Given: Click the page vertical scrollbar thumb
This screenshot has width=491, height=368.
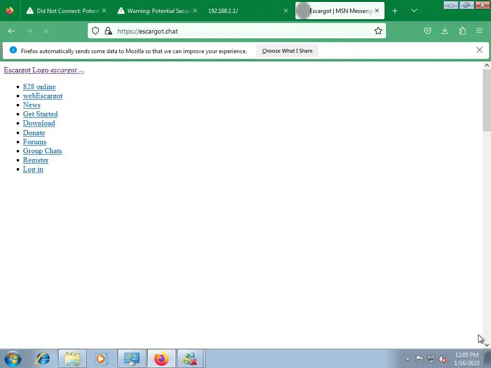Looking at the screenshot, I should 487,100.
